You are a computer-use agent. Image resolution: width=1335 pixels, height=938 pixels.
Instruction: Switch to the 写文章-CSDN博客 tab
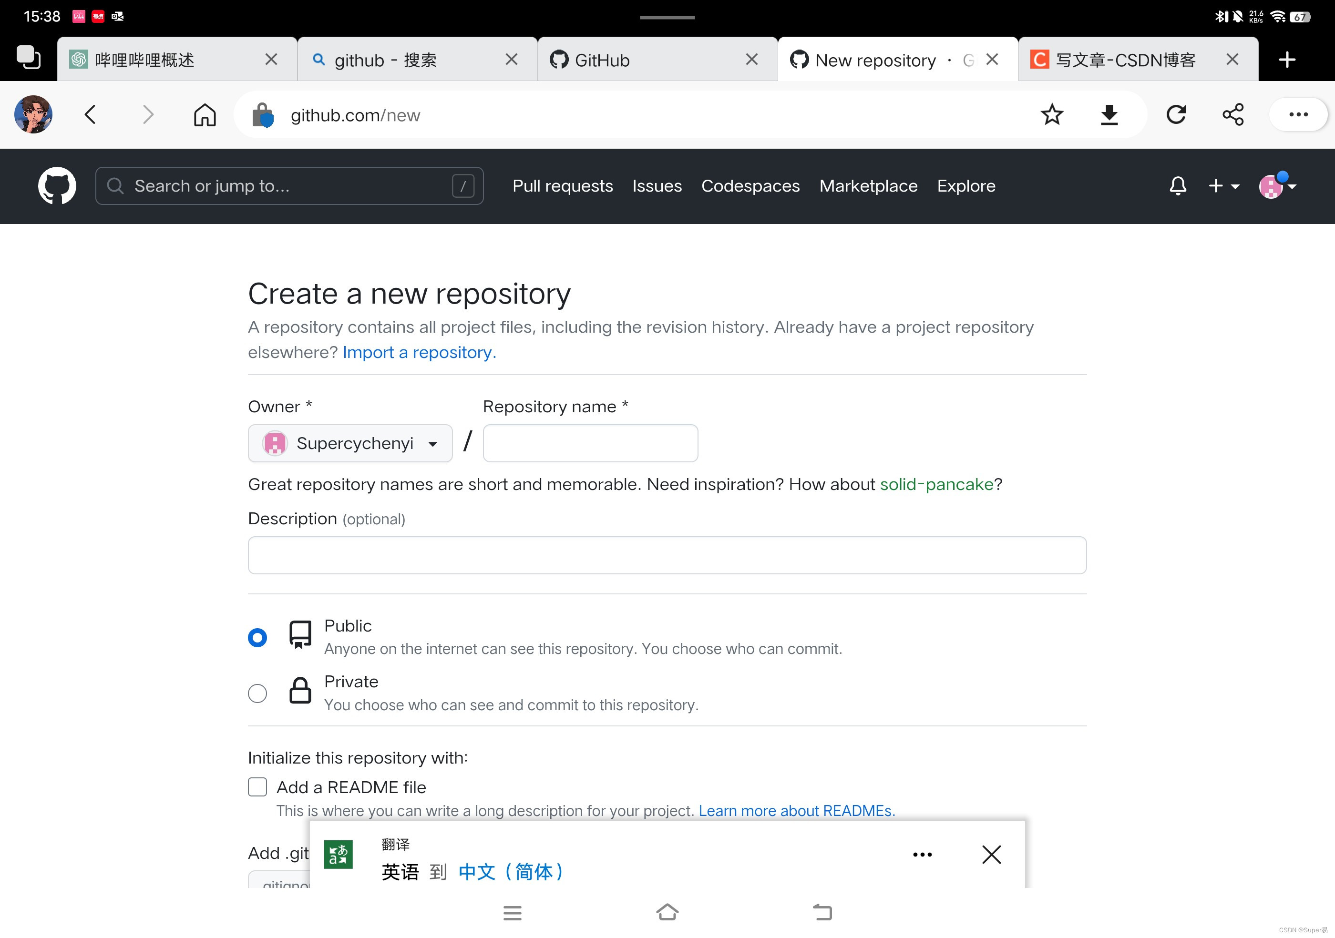pyautogui.click(x=1125, y=60)
